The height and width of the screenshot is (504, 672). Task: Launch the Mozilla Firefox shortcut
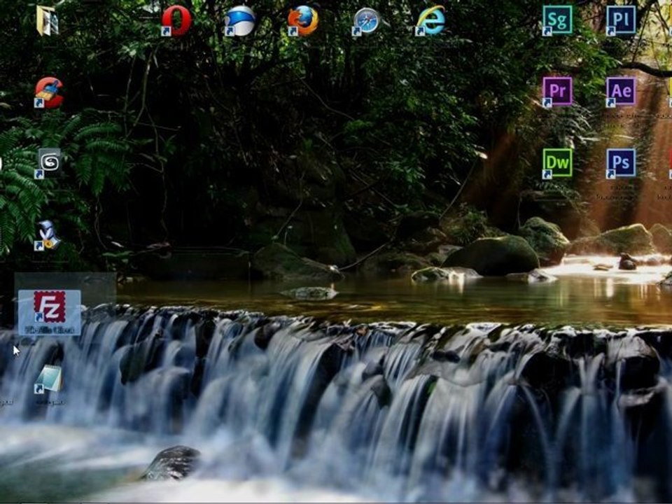pyautogui.click(x=303, y=20)
